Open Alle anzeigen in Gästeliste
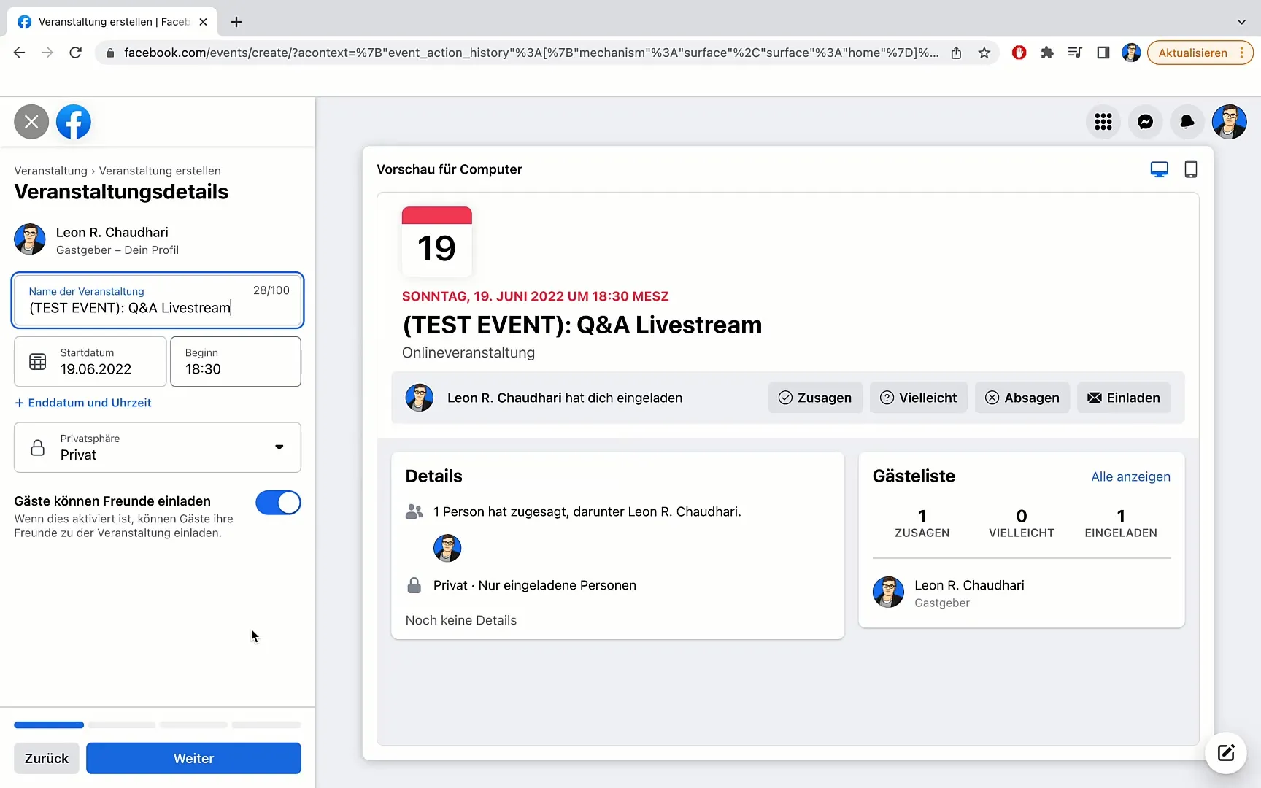Image resolution: width=1261 pixels, height=788 pixels. (x=1130, y=476)
